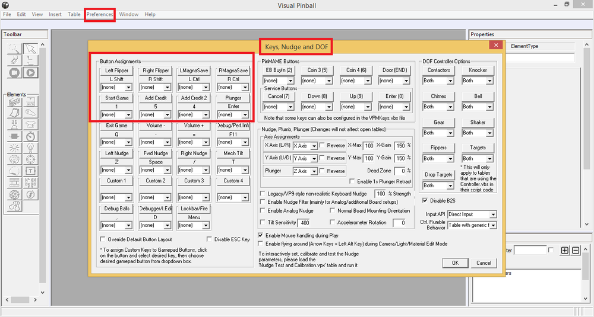Select the arrow pointer tool
594x317 pixels.
pos(30,49)
